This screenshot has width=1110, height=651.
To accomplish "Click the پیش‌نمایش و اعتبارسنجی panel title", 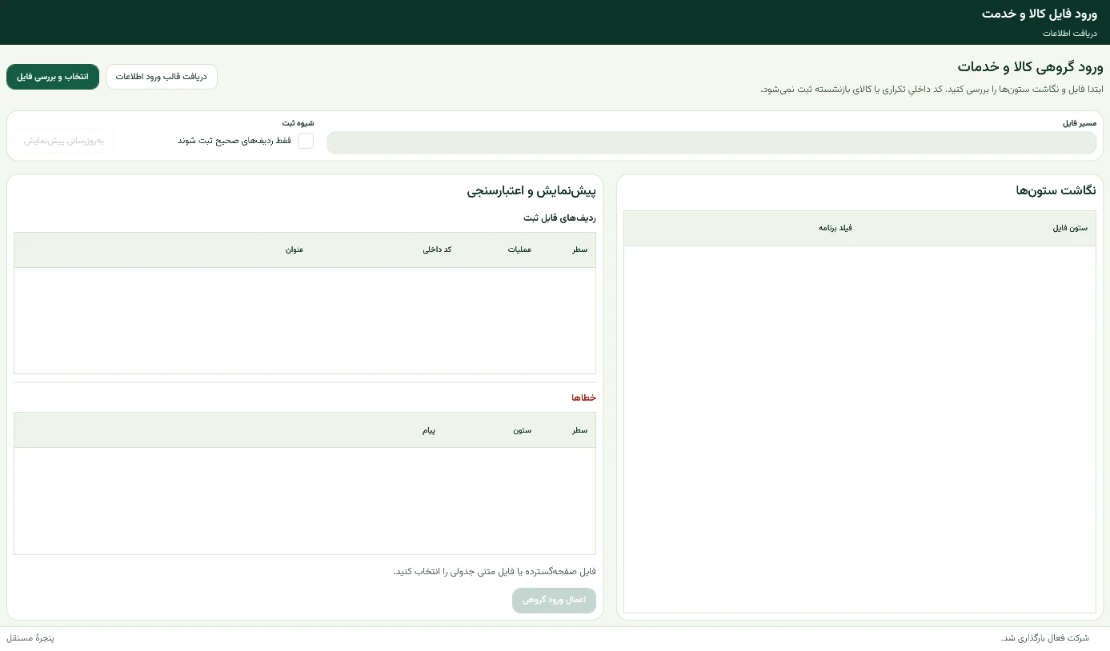I will pyautogui.click(x=531, y=191).
